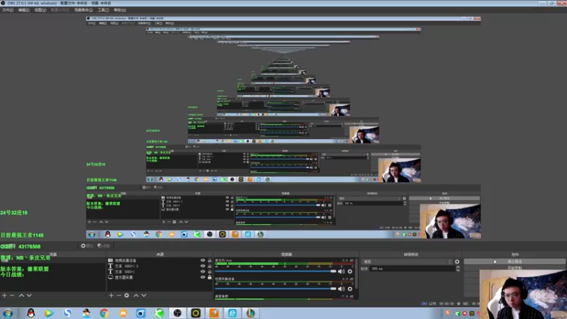567x319 pixels.
Task: Lock the 视频采集设备 source
Action: tap(209, 260)
